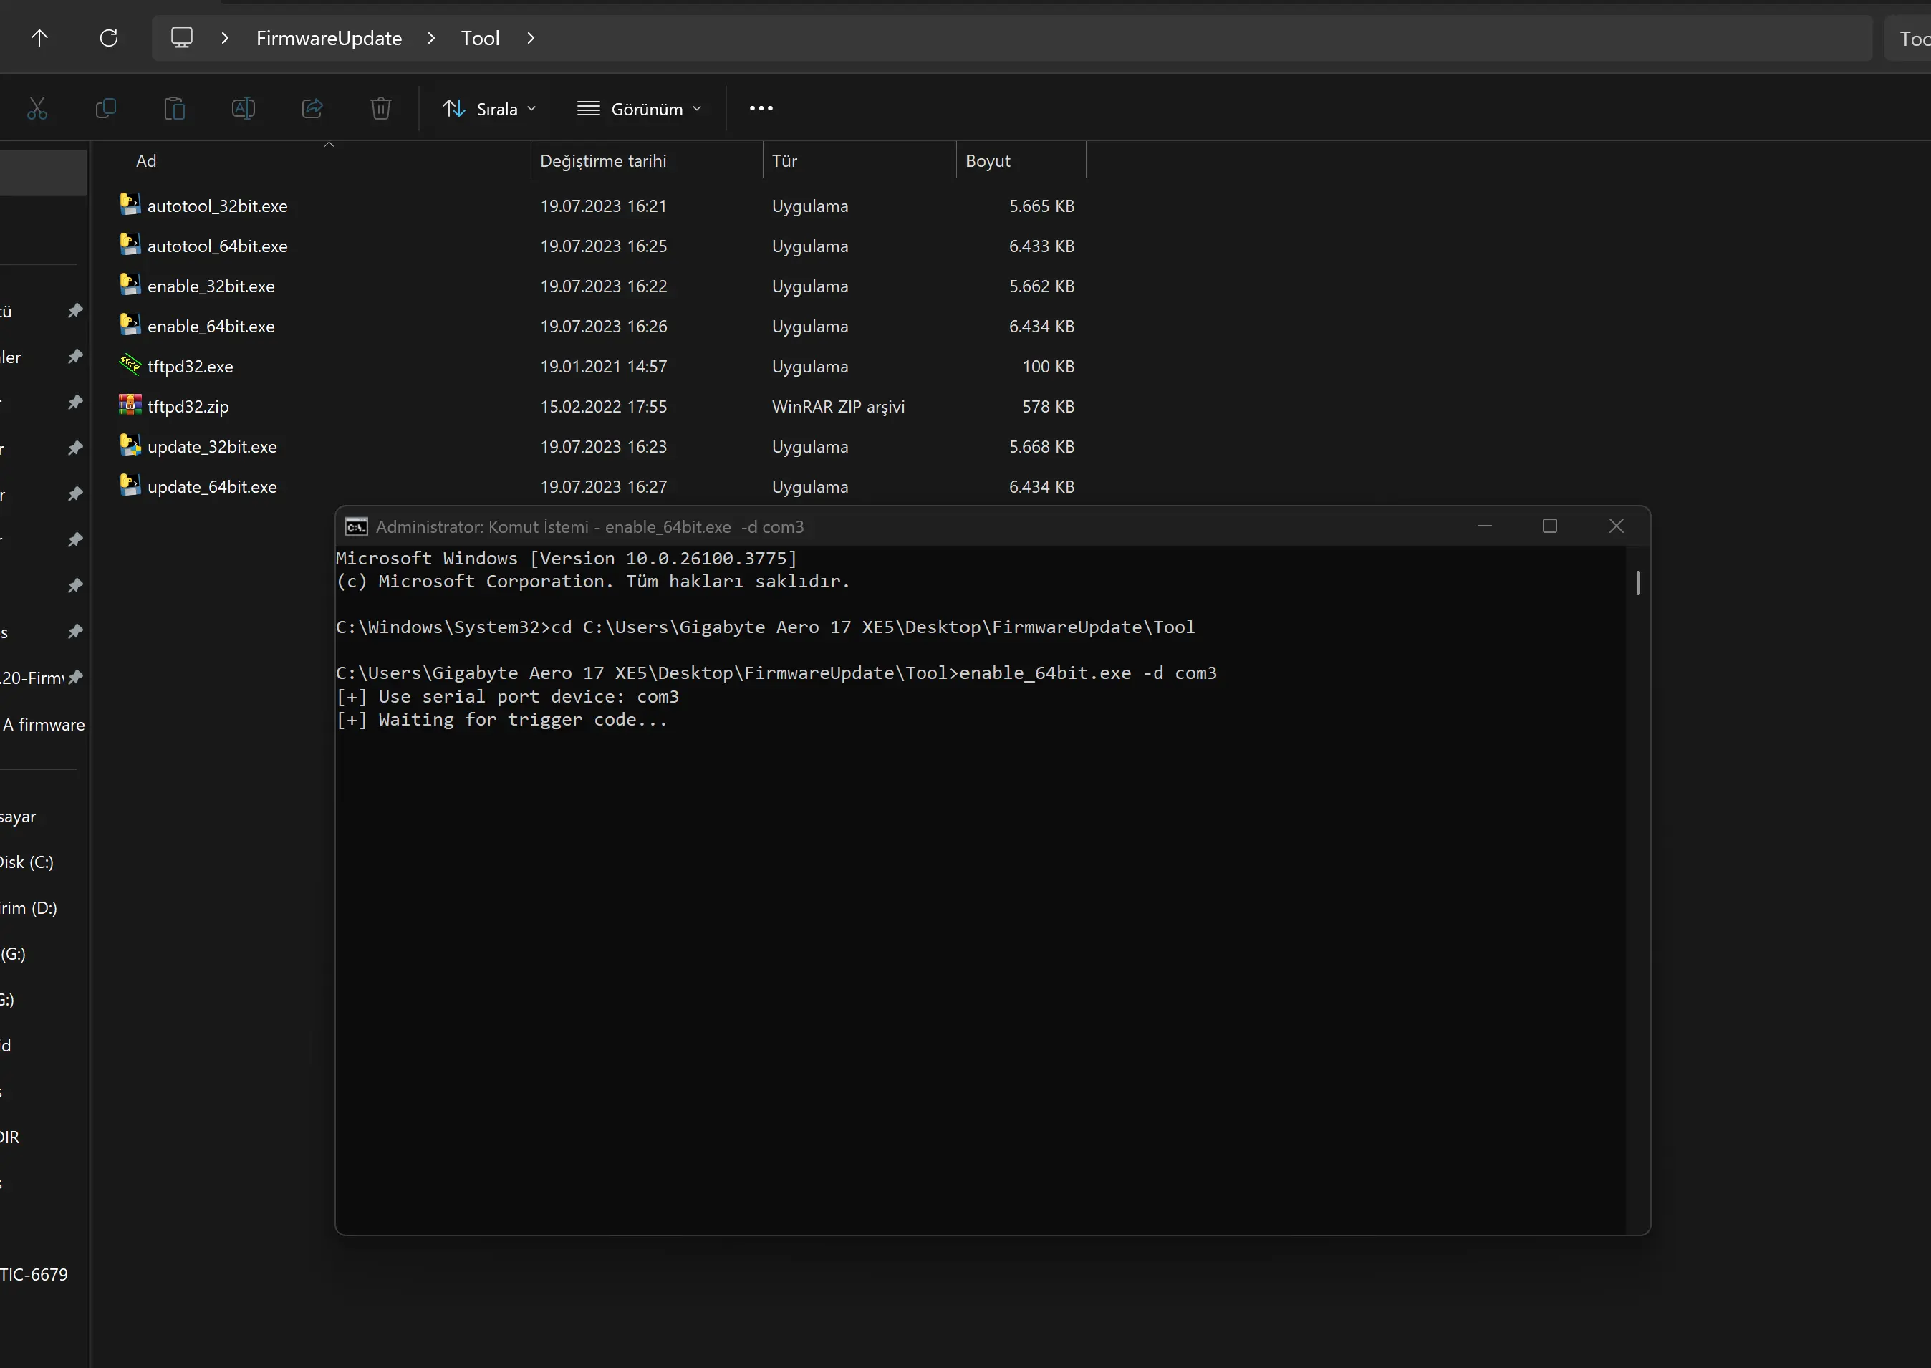The height and width of the screenshot is (1368, 1931).
Task: Open the three-dots See more menu
Action: [761, 109]
